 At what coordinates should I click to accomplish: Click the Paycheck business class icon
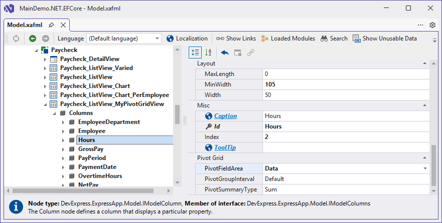pyautogui.click(x=45, y=50)
